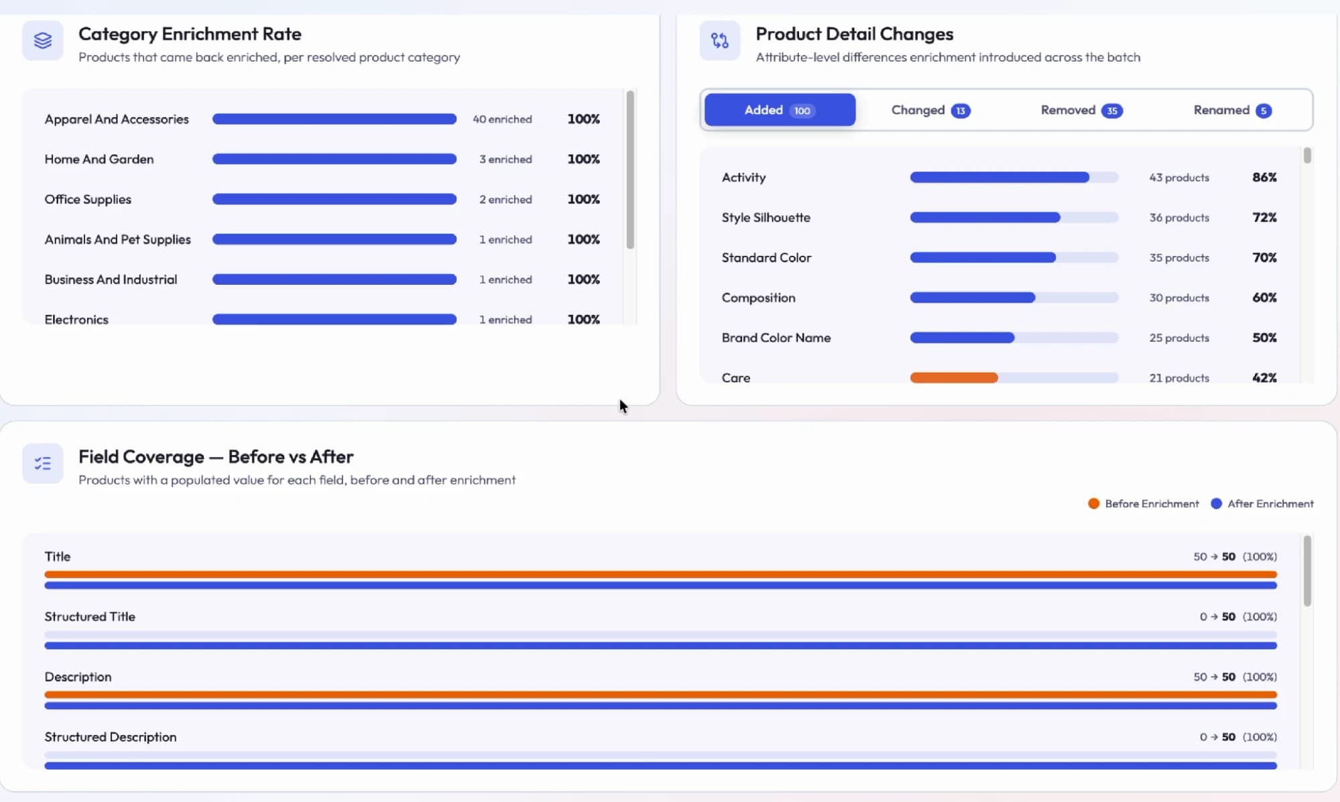This screenshot has width=1340, height=802.
Task: Click the 3 enriched count
Action: click(505, 159)
